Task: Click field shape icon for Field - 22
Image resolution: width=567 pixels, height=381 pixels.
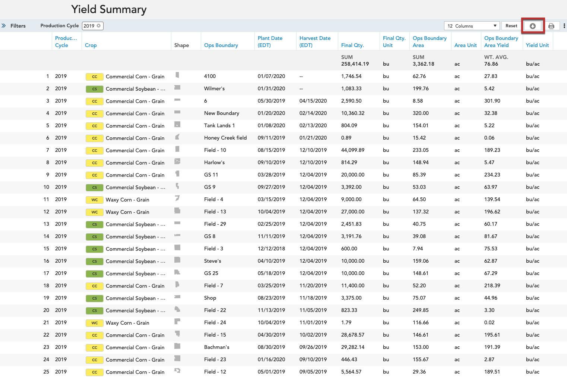Action: pyautogui.click(x=177, y=309)
